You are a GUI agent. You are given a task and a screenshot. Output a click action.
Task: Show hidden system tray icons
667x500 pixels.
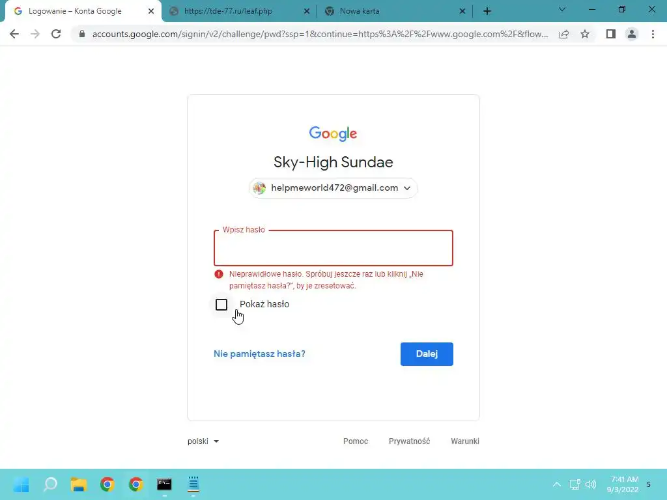click(x=556, y=484)
